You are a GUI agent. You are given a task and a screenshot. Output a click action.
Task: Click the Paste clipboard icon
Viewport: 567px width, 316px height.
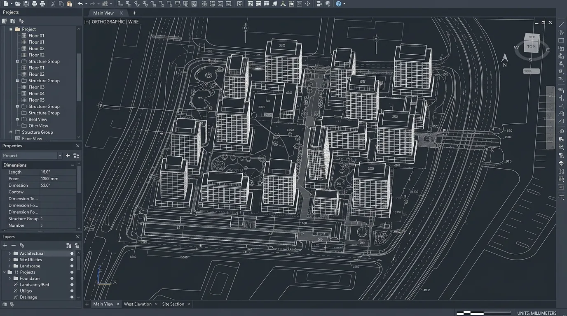tap(70, 4)
